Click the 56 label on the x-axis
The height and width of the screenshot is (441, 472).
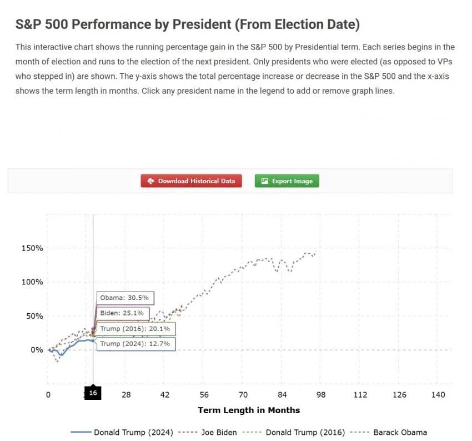[x=204, y=395]
